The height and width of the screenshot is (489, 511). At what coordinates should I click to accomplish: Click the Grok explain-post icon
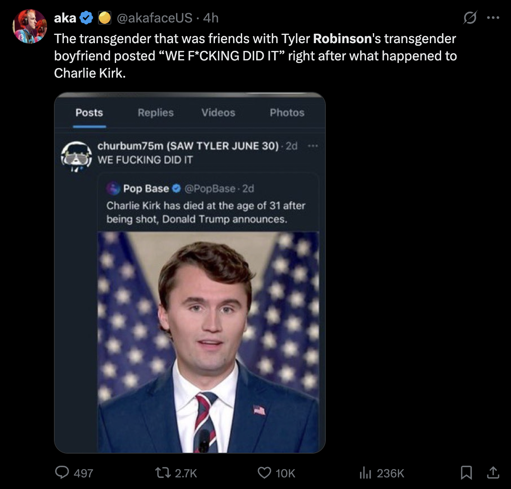point(470,18)
